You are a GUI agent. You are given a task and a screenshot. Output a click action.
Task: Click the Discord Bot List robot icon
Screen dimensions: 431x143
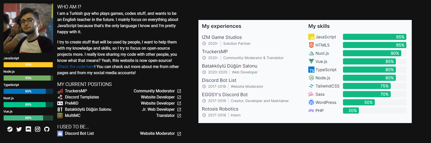point(60,134)
